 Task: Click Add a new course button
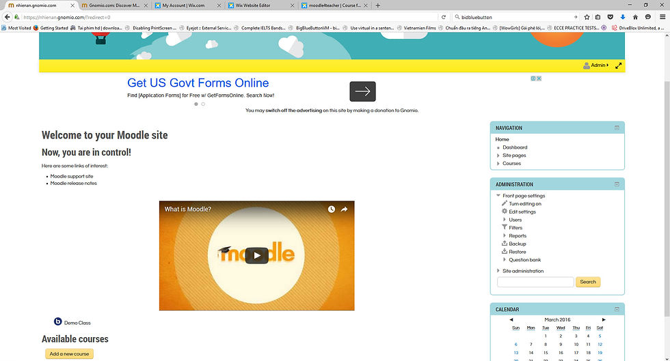[x=69, y=353]
